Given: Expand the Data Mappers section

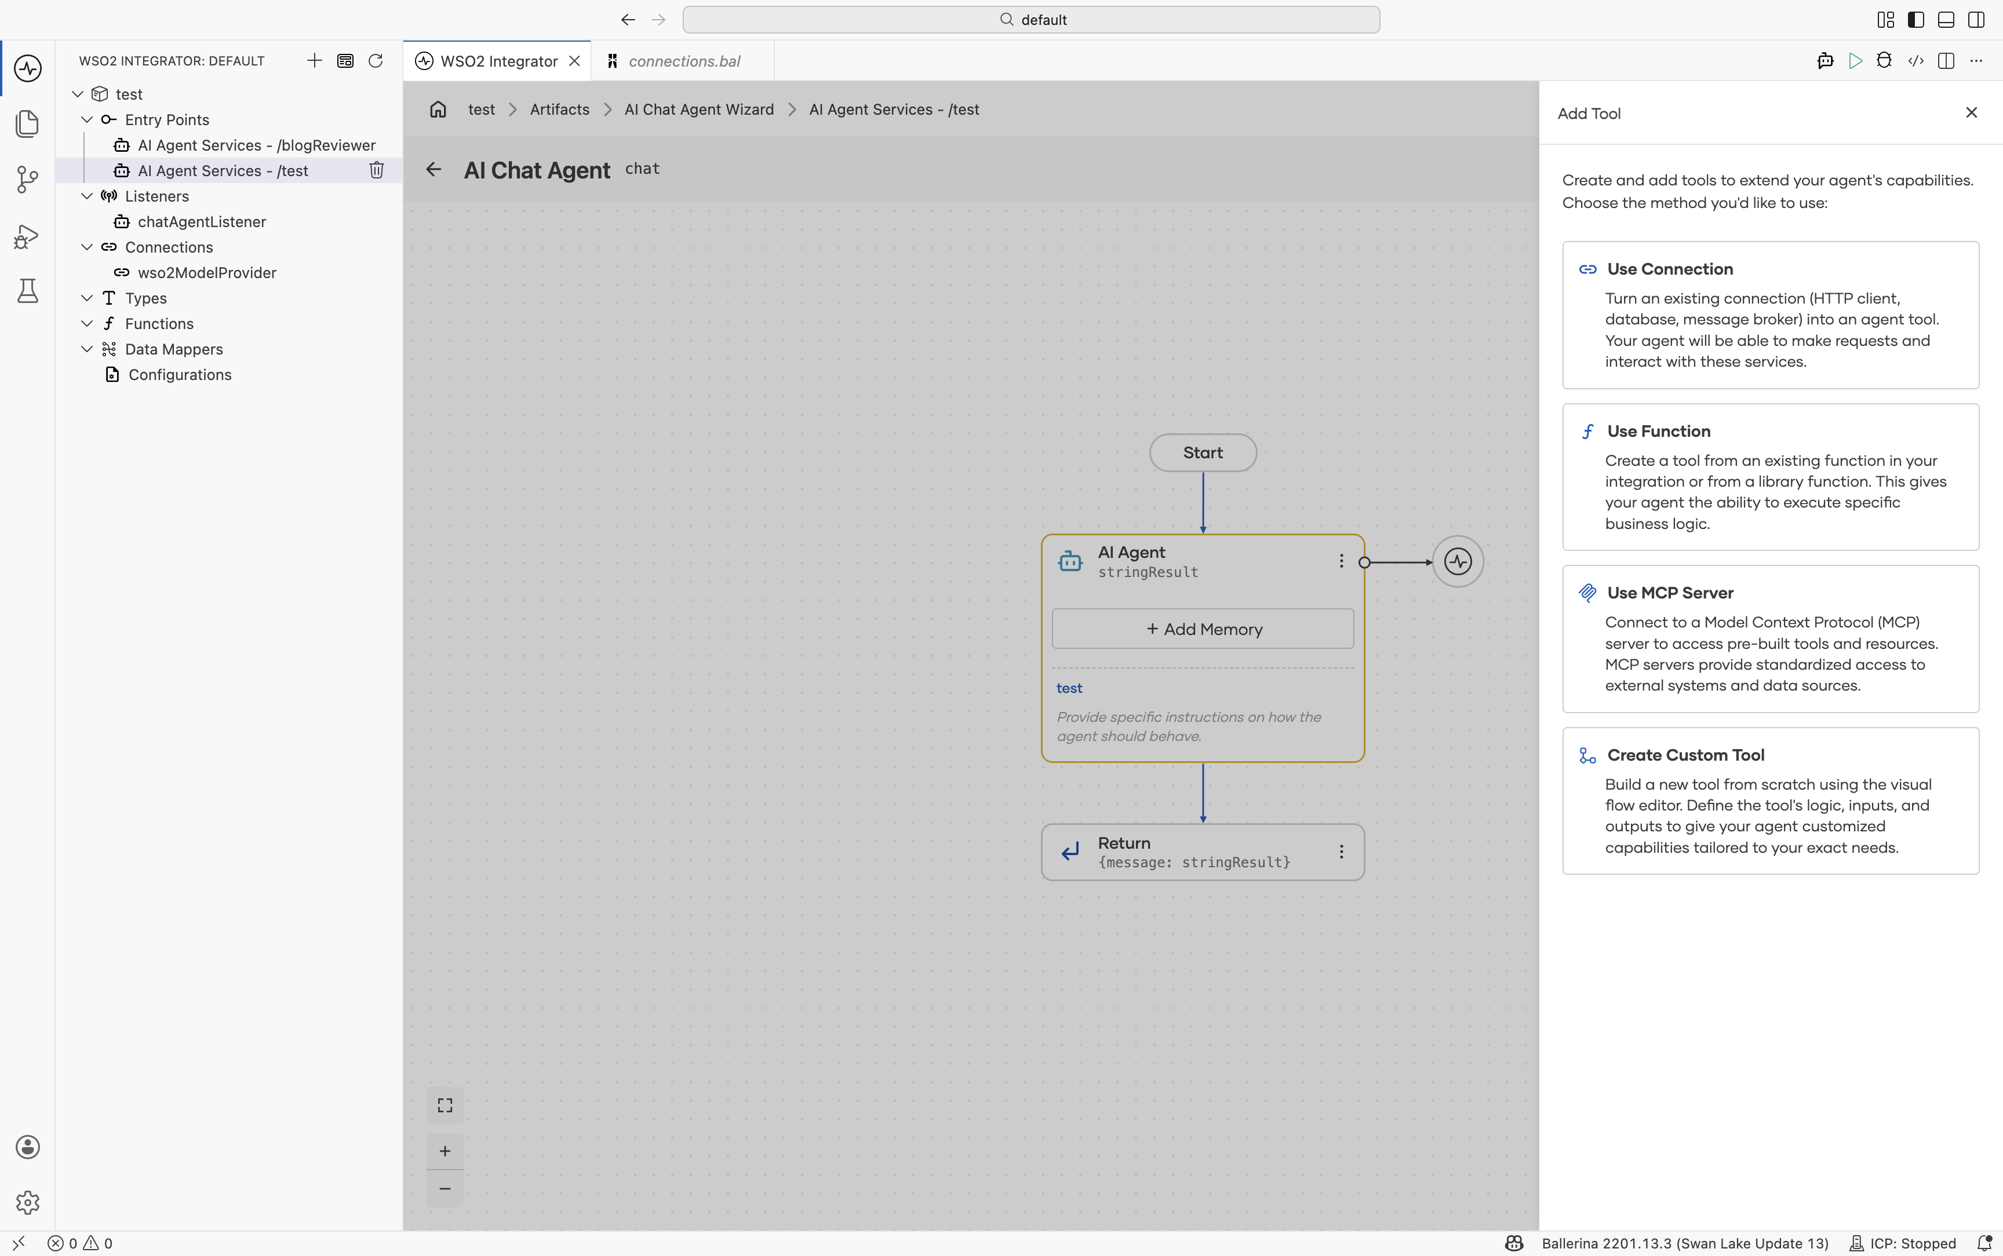Looking at the screenshot, I should (x=88, y=349).
